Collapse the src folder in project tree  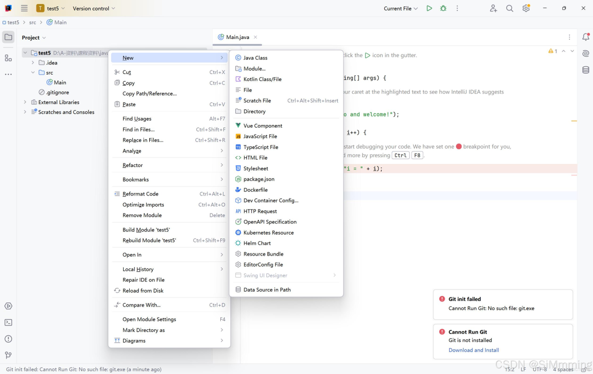point(33,72)
